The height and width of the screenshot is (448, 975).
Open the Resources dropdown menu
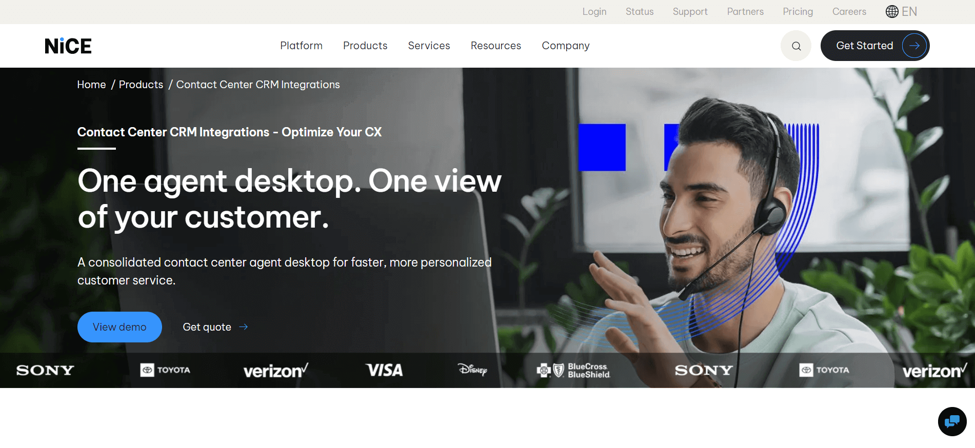click(x=495, y=46)
